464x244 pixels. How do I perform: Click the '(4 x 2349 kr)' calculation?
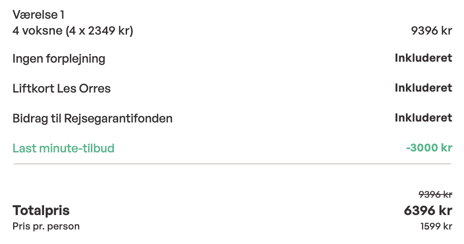click(x=99, y=31)
